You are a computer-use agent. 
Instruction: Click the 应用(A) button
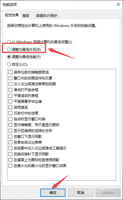point(108,193)
